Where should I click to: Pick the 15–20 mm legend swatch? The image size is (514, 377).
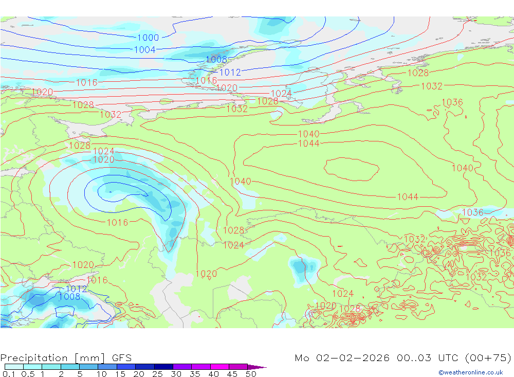(x=126, y=367)
